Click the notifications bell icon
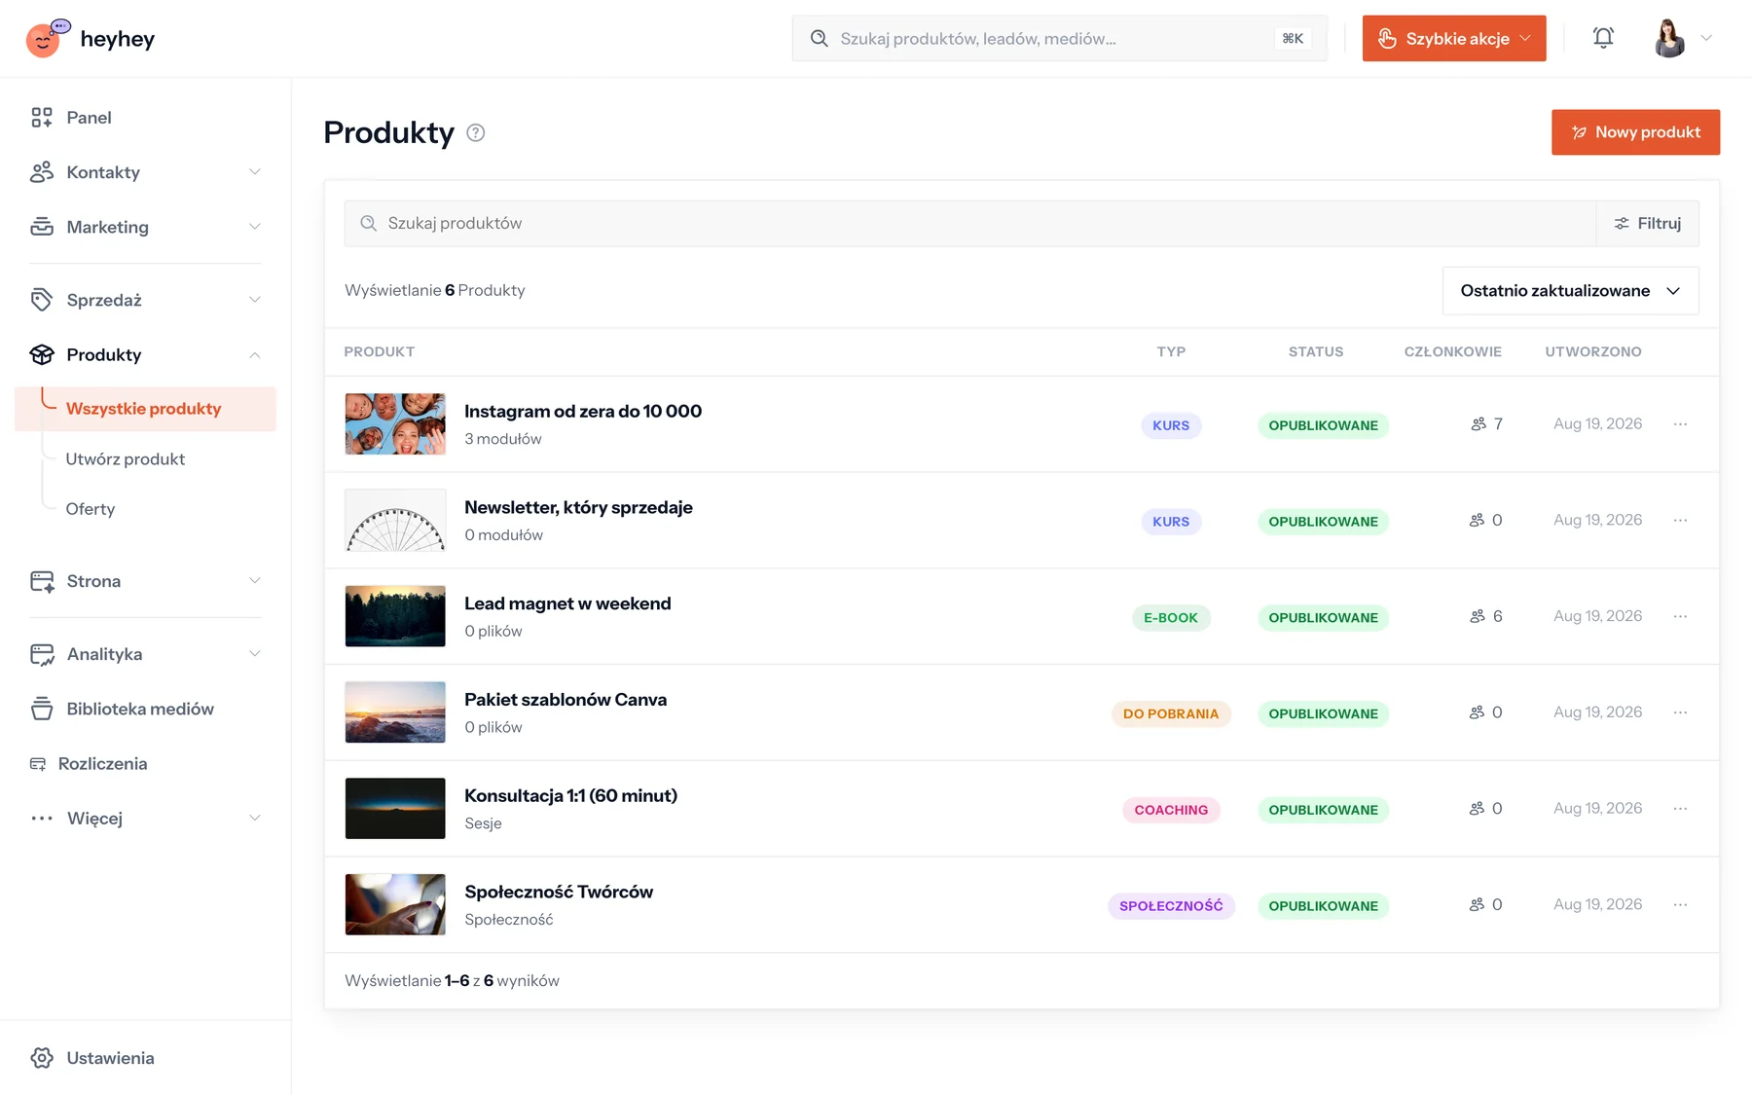Viewport: 1752px width, 1095px height. (x=1603, y=38)
